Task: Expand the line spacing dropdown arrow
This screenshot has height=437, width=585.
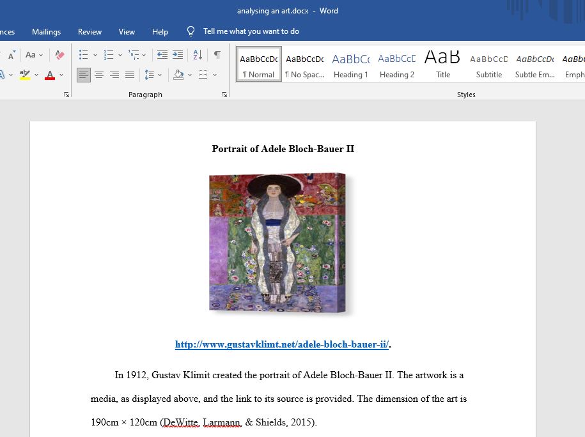Action: pos(160,75)
